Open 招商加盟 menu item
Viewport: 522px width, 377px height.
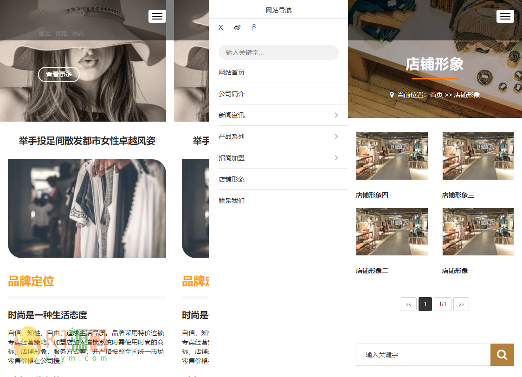point(232,157)
